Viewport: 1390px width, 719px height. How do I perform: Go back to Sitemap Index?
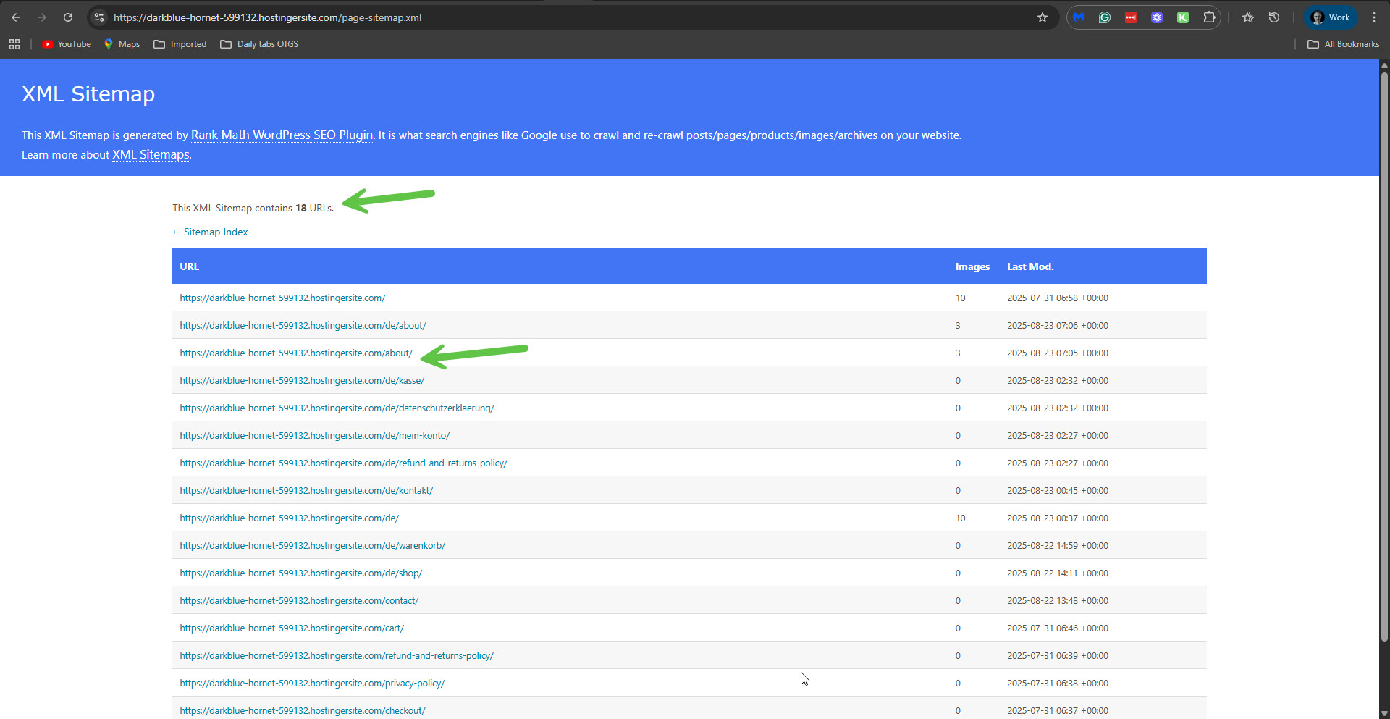point(210,232)
